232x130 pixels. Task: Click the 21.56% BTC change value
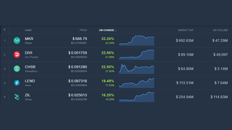click(110, 57)
